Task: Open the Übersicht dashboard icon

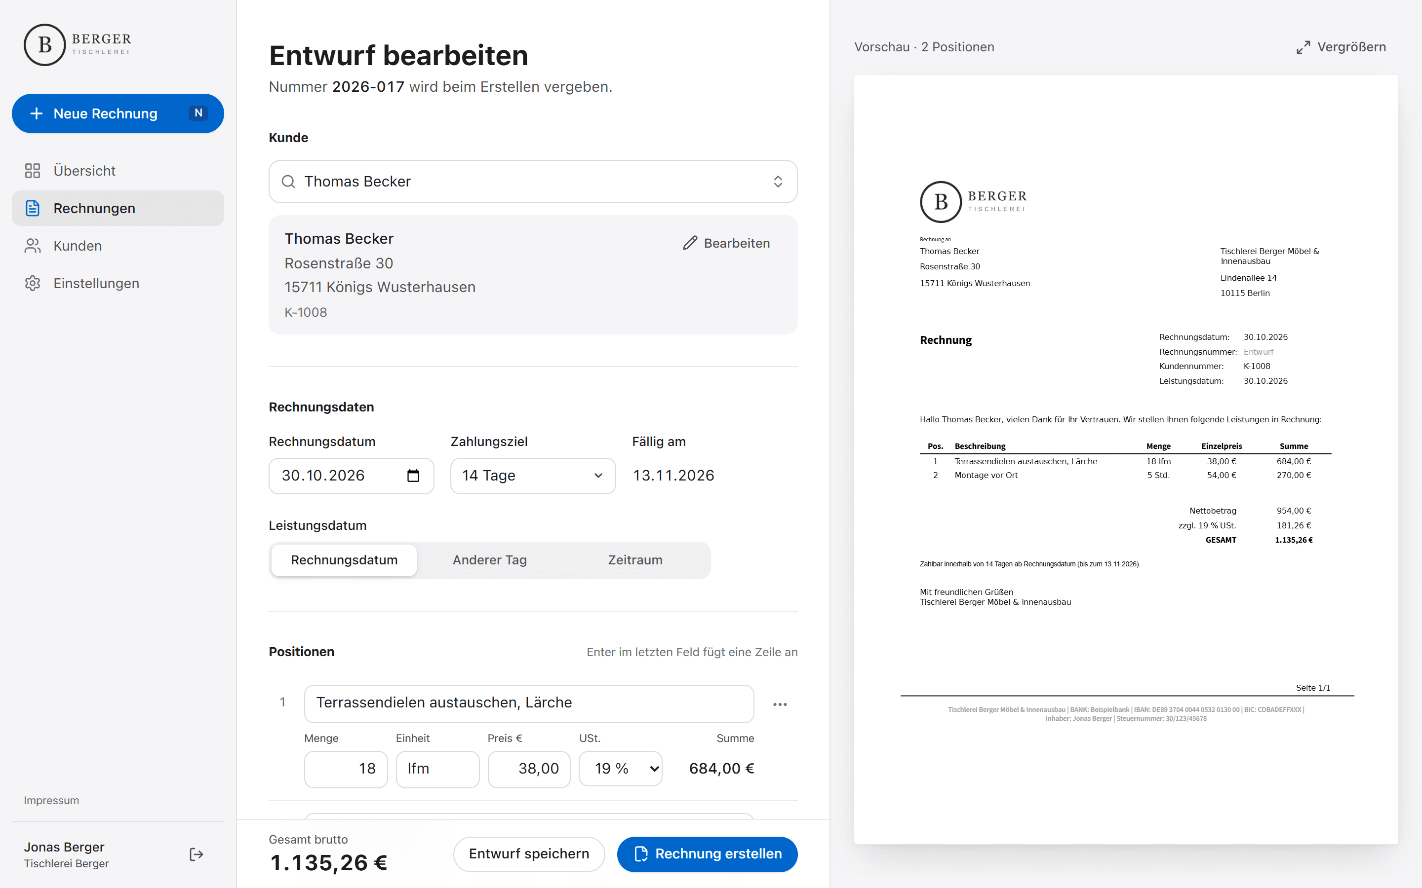Action: tap(32, 171)
